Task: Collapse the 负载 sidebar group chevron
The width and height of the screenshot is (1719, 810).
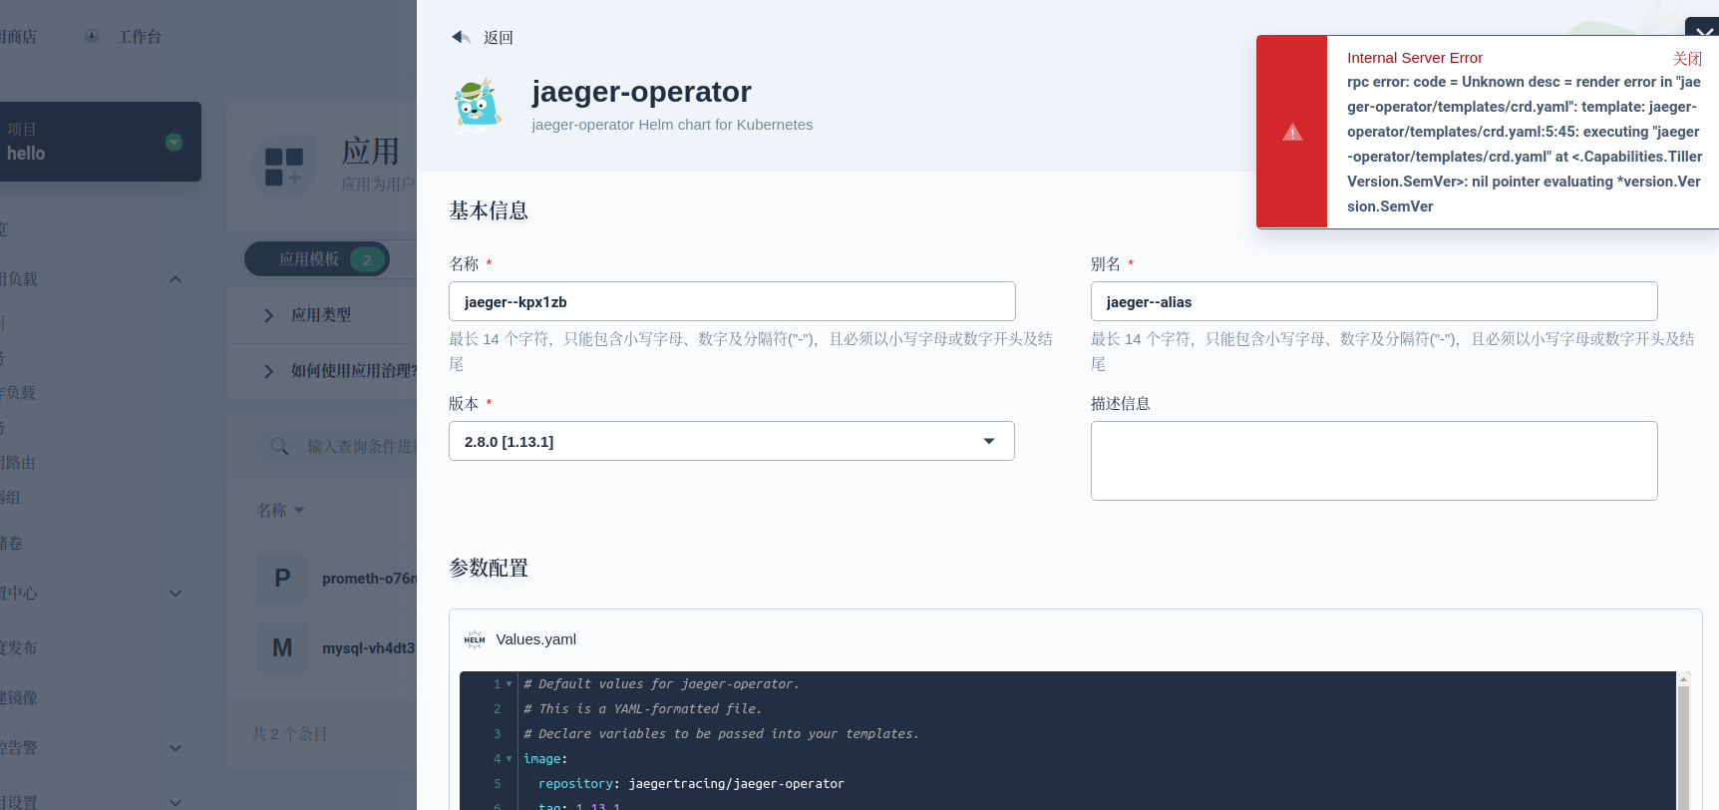Action: click(x=175, y=279)
